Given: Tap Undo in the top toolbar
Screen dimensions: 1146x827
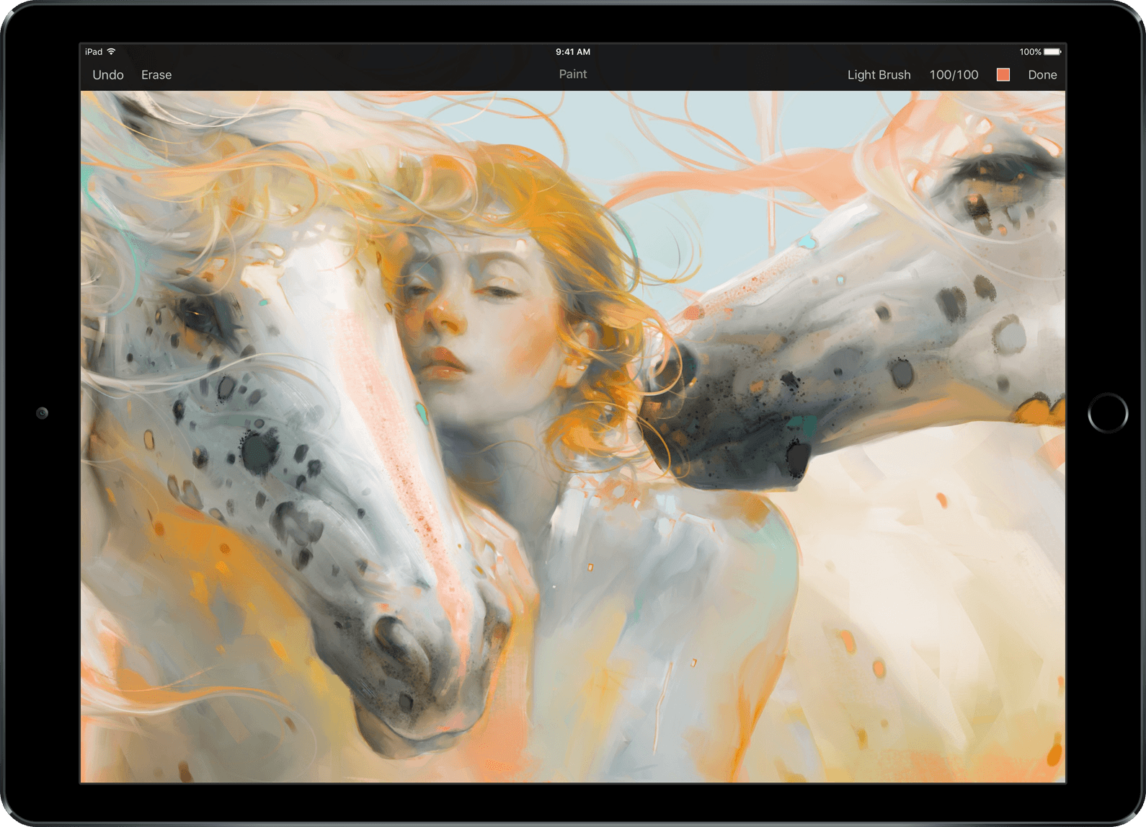Looking at the screenshot, I should [108, 75].
